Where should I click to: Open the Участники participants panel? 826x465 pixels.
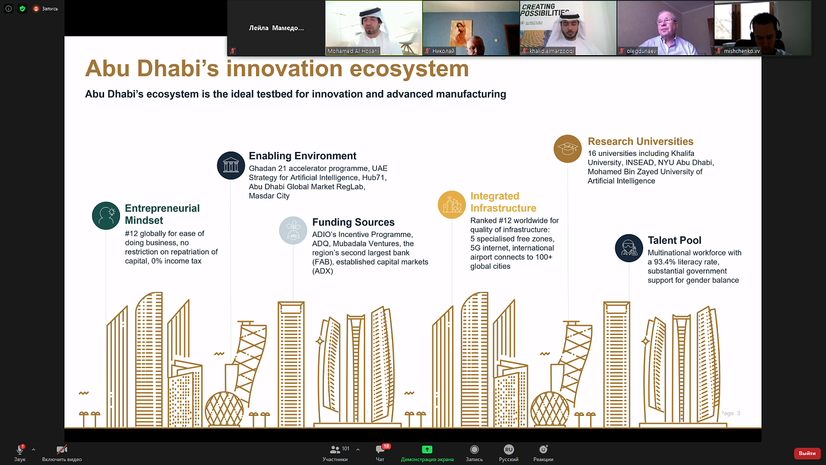click(335, 453)
